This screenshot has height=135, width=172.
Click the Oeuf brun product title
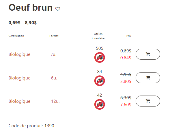coord(31,7)
